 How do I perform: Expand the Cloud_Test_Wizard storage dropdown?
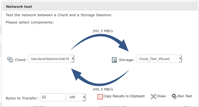[159, 59]
